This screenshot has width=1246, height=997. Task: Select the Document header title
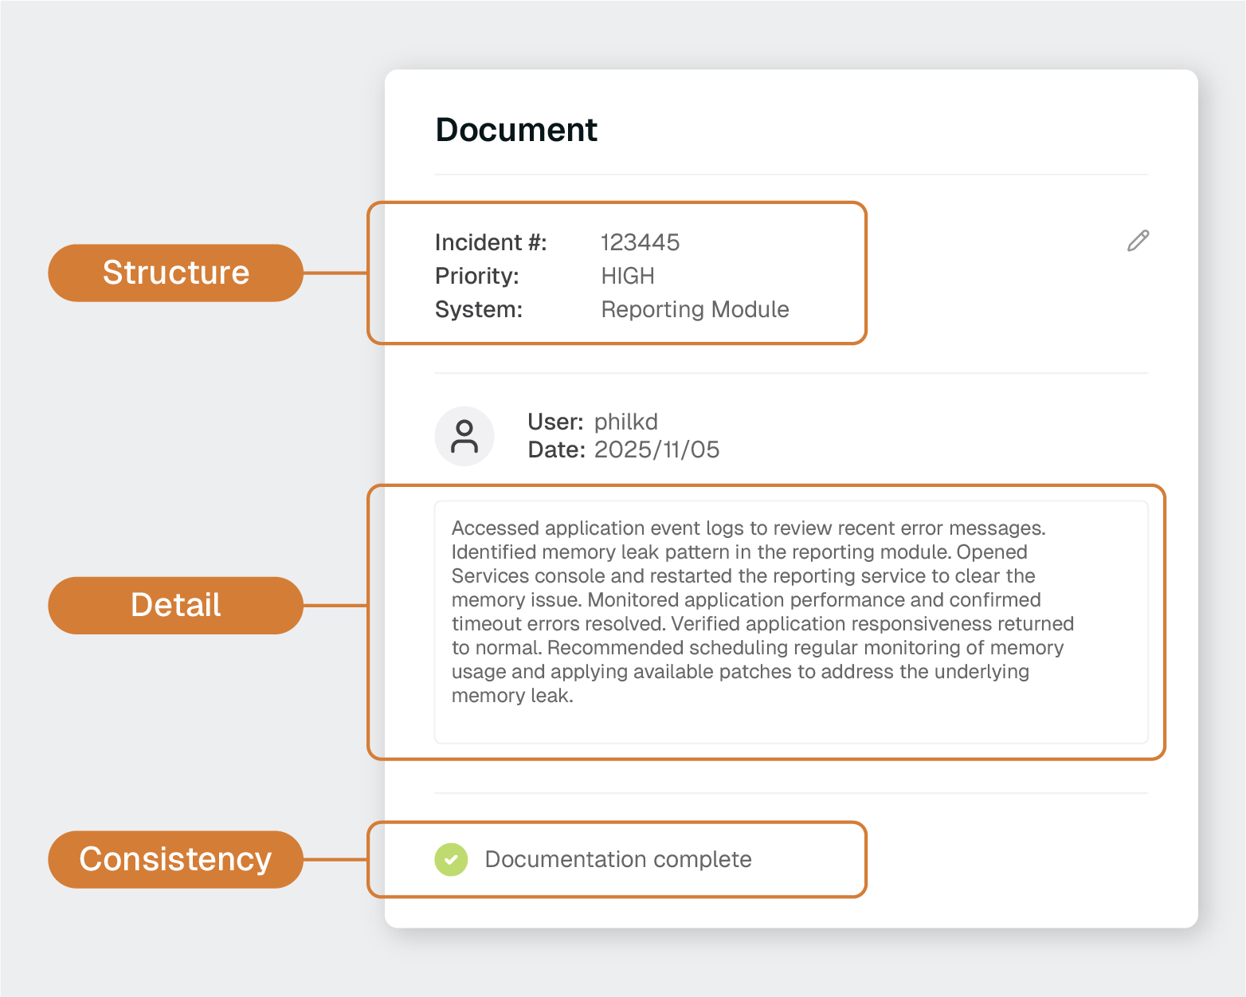tap(516, 130)
